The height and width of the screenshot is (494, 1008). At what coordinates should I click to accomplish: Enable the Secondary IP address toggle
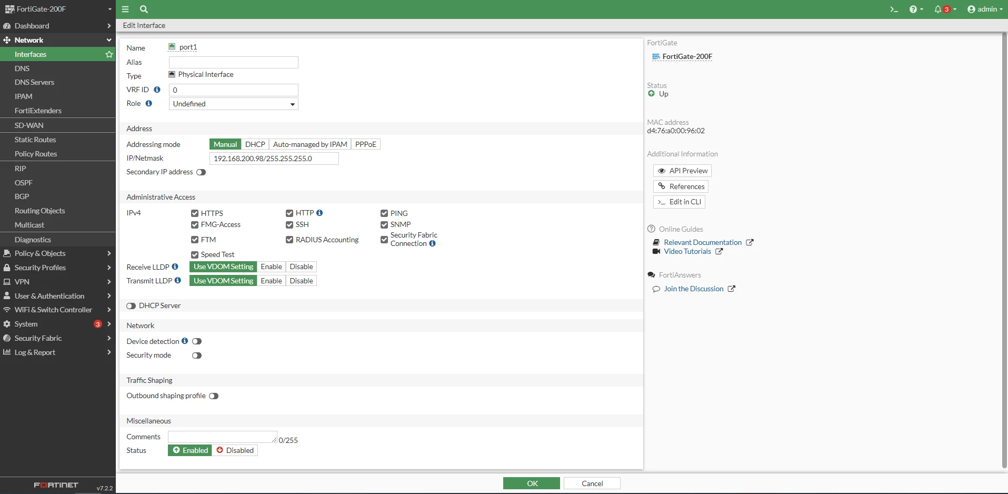(x=201, y=172)
